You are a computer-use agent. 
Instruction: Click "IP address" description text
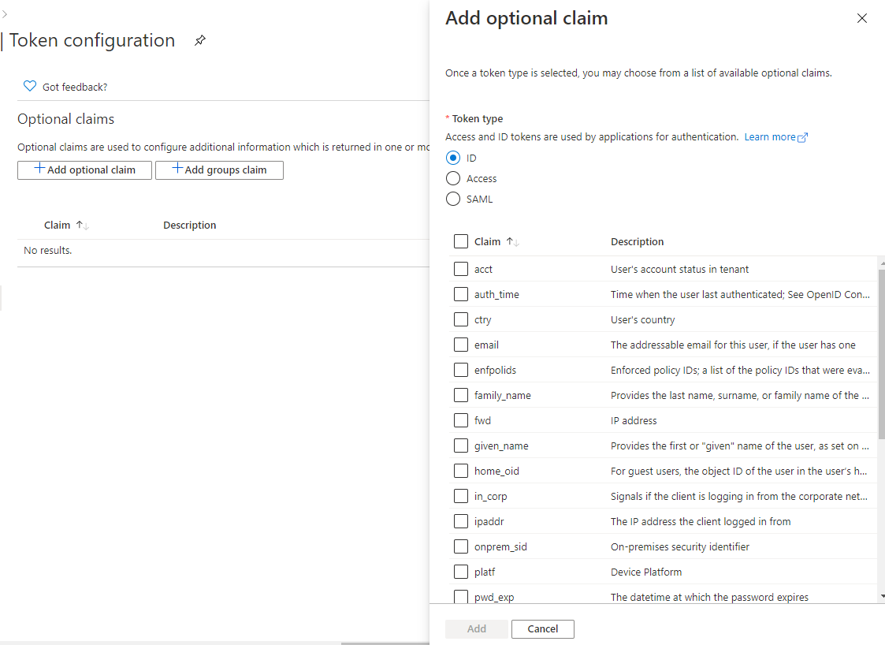[634, 421]
